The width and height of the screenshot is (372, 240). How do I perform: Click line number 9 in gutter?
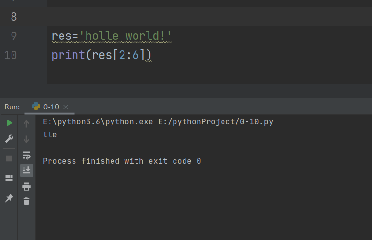[14, 36]
